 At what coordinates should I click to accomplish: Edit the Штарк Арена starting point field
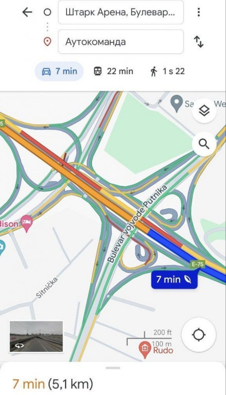pos(121,12)
